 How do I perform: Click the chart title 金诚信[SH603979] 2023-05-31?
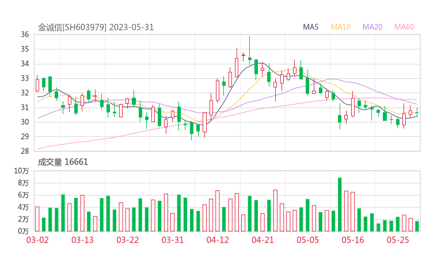pyautogui.click(x=96, y=28)
